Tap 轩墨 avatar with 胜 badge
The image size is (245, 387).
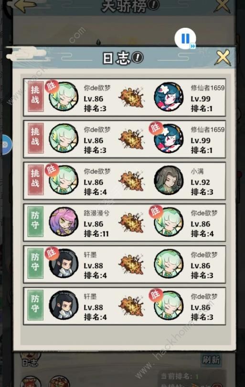tap(64, 263)
